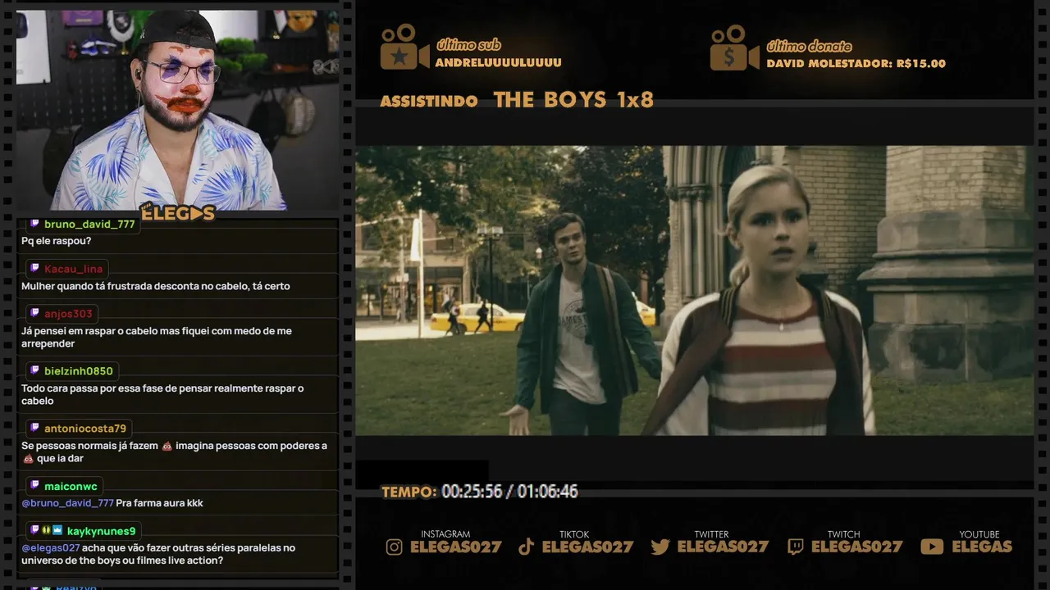The width and height of the screenshot is (1050, 590).
Task: Click Twitch badge next to antoniocosta79
Action: (x=34, y=429)
